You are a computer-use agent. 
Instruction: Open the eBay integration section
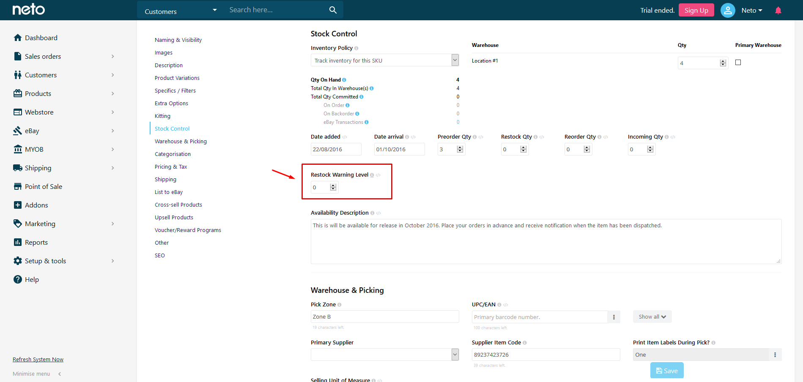tap(31, 131)
